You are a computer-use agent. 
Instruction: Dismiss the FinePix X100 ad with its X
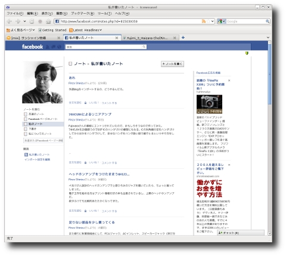[x=229, y=81]
